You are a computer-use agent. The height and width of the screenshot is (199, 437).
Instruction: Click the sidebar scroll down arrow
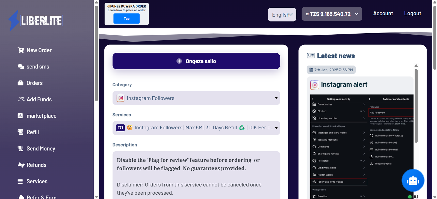96,197
